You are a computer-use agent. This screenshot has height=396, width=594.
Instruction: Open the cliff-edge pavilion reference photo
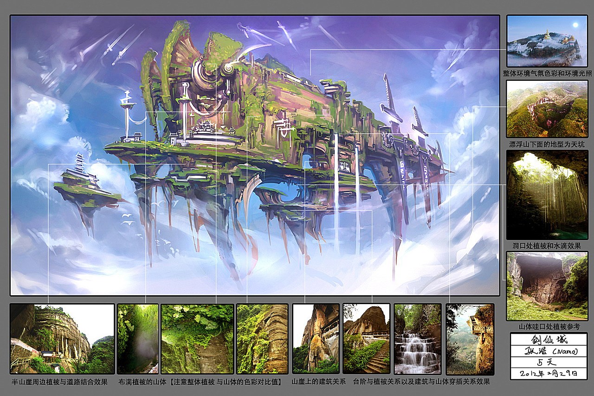tap(470, 338)
